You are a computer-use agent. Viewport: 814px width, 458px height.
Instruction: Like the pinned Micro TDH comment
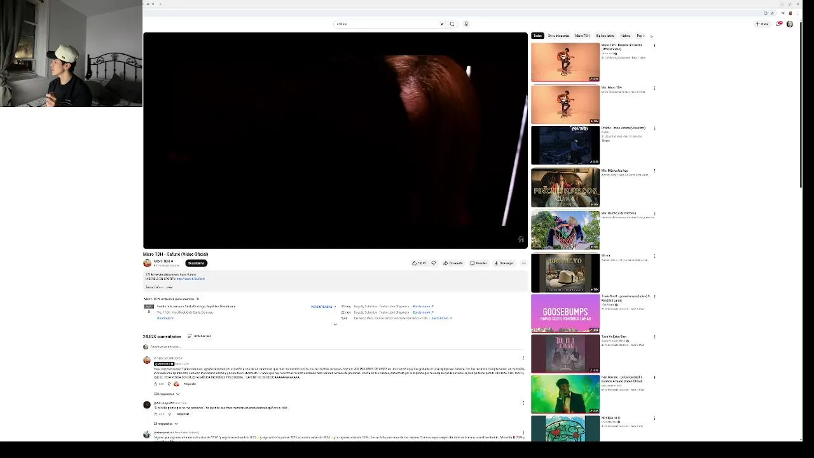tap(156, 384)
